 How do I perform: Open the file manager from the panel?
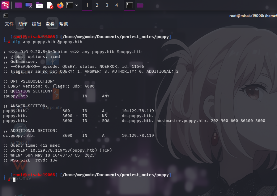(x=39, y=5)
